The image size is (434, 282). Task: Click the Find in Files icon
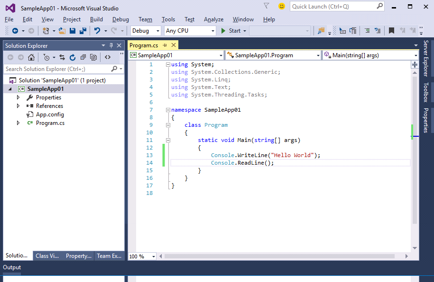coord(321,31)
